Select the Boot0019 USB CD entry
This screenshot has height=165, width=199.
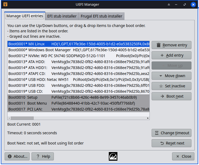tap(78, 91)
